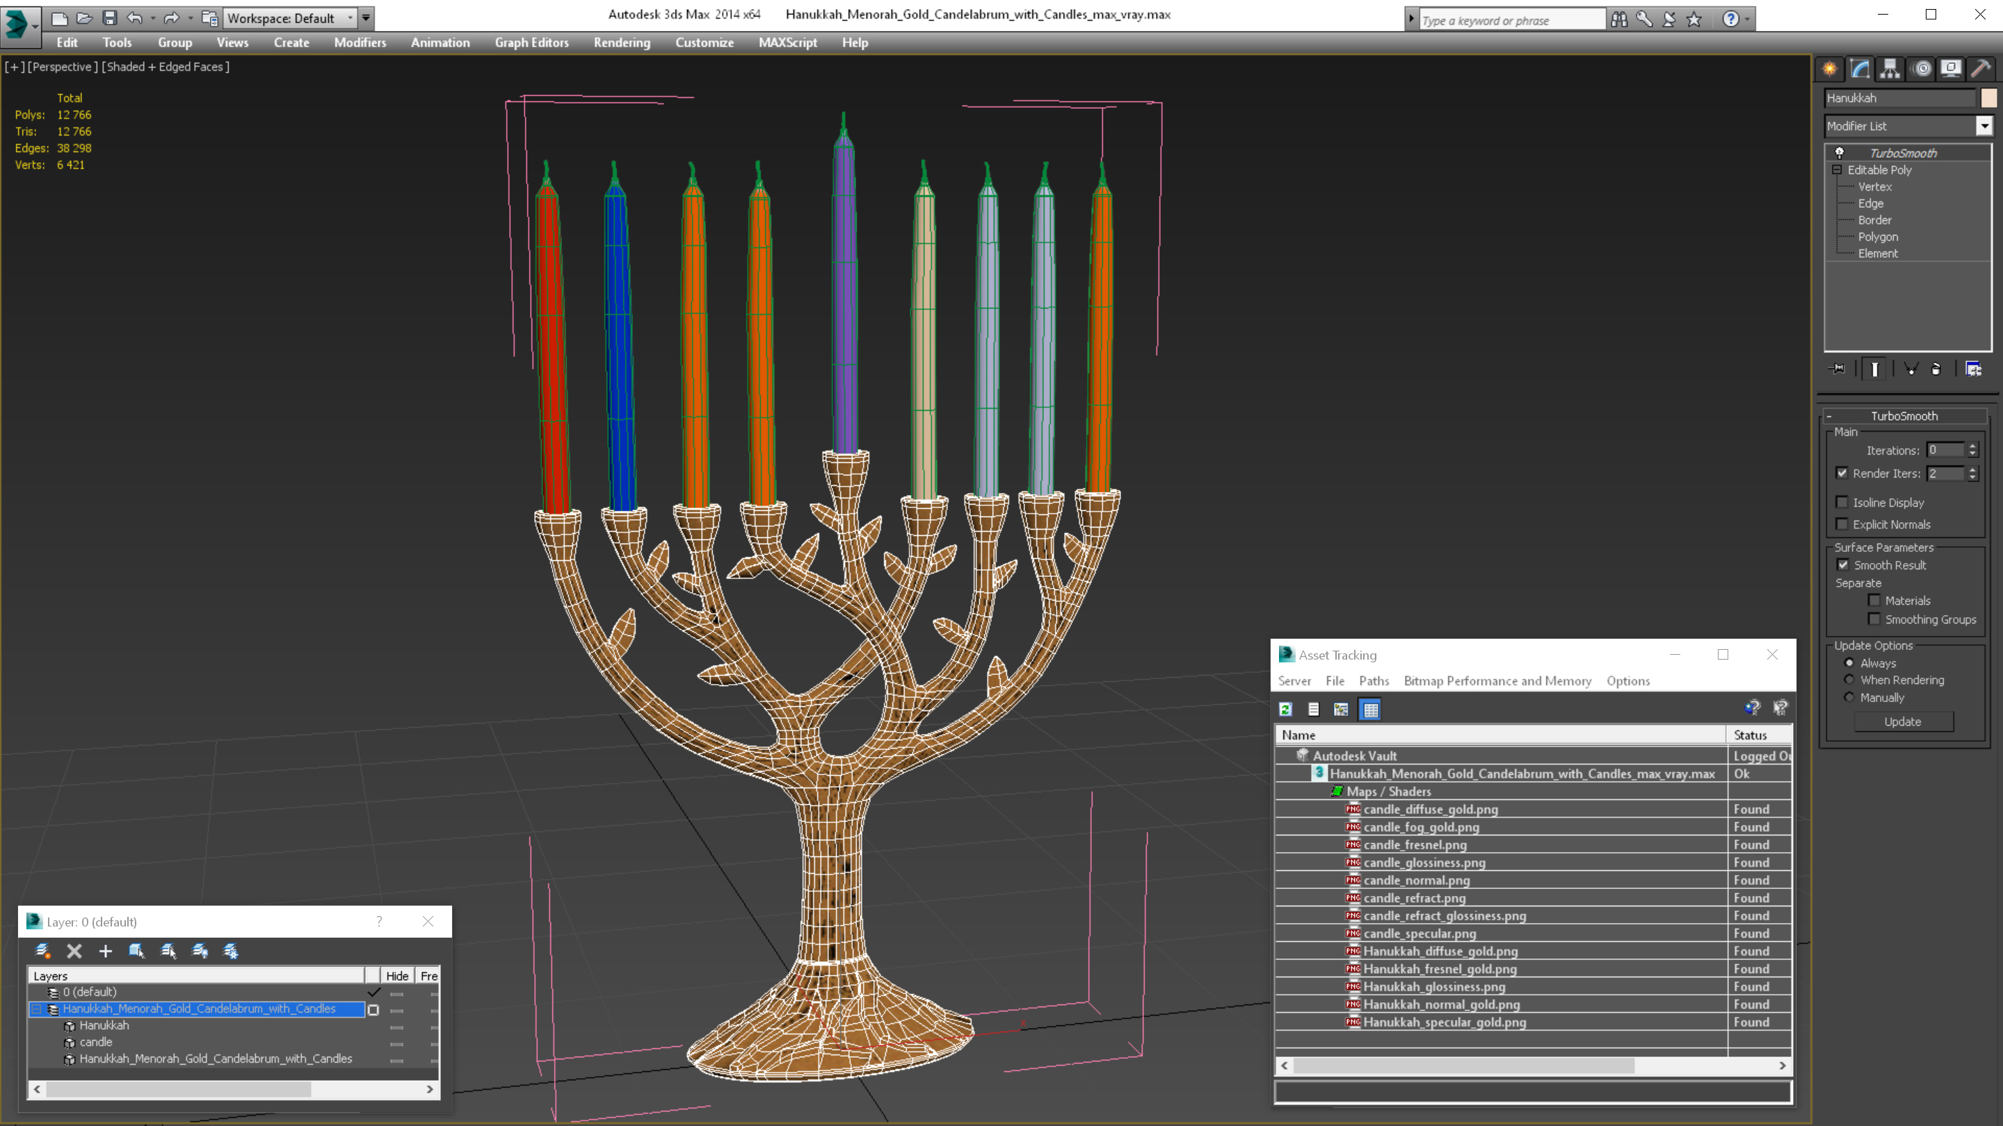Redo the last undone action
This screenshot has height=1126, width=2003.
click(172, 18)
